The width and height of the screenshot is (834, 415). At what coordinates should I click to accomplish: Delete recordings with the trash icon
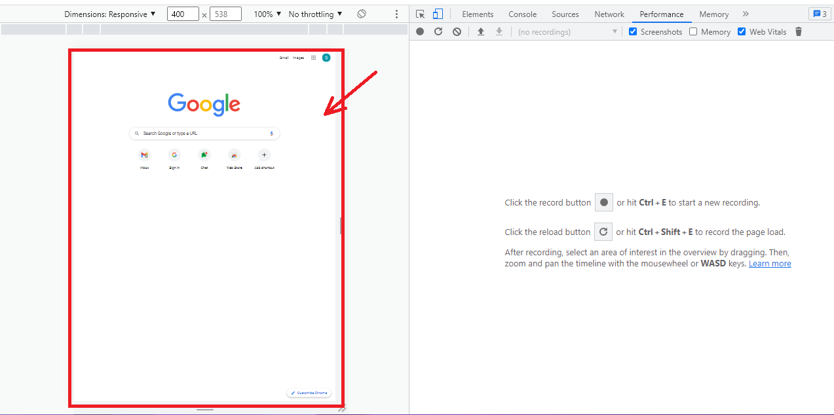(x=798, y=31)
